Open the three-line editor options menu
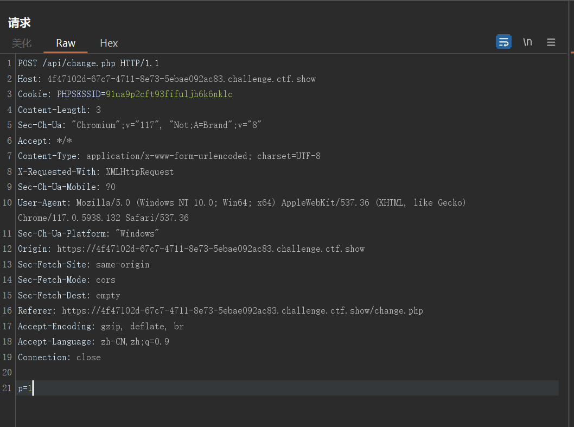Image resolution: width=574 pixels, height=427 pixels. point(551,42)
